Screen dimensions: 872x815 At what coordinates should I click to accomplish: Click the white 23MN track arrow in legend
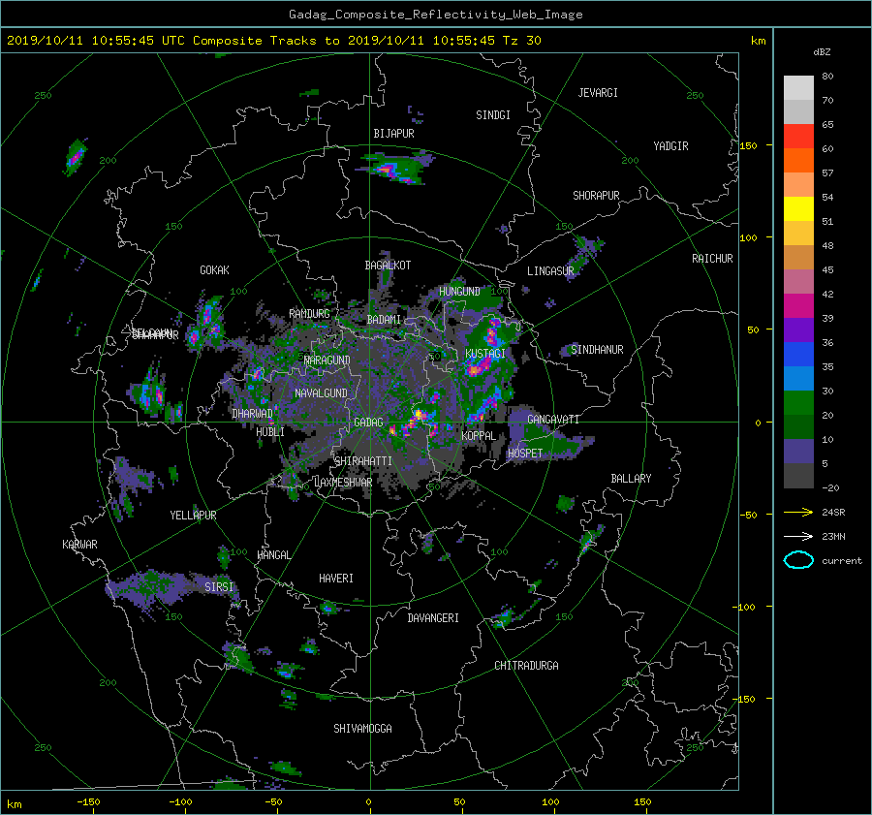[798, 536]
